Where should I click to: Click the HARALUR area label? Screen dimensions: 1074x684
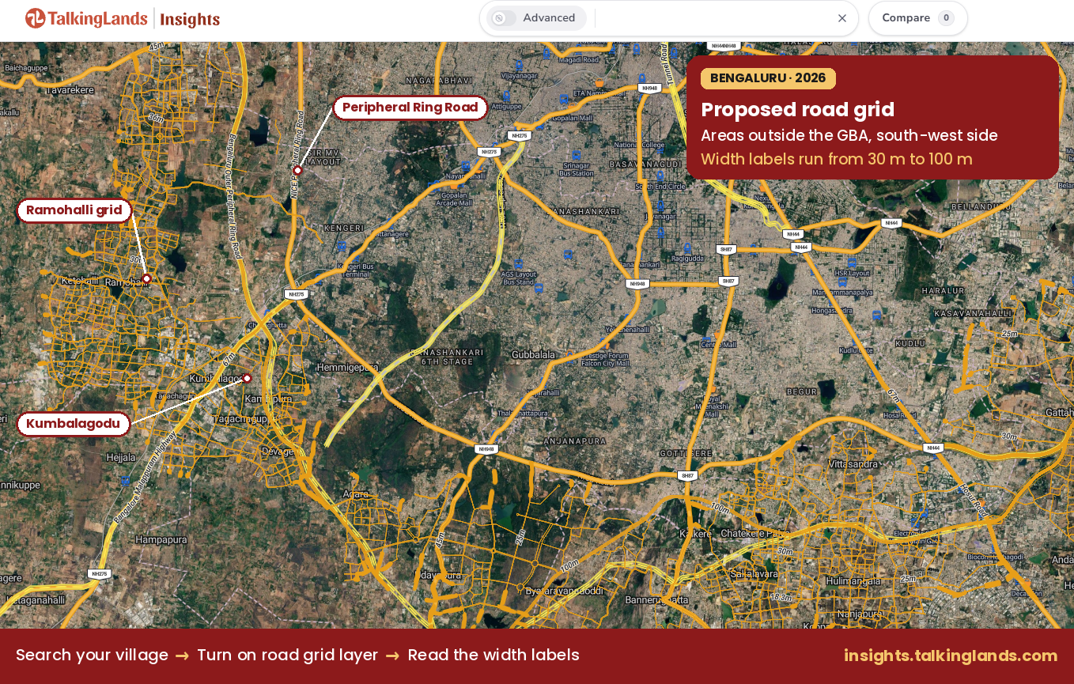pyautogui.click(x=943, y=290)
